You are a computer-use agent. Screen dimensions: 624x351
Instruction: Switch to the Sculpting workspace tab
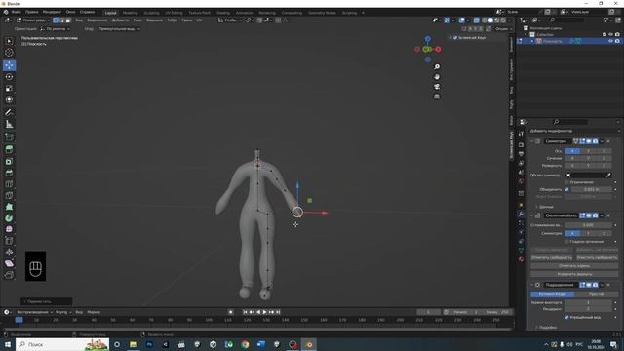point(151,13)
